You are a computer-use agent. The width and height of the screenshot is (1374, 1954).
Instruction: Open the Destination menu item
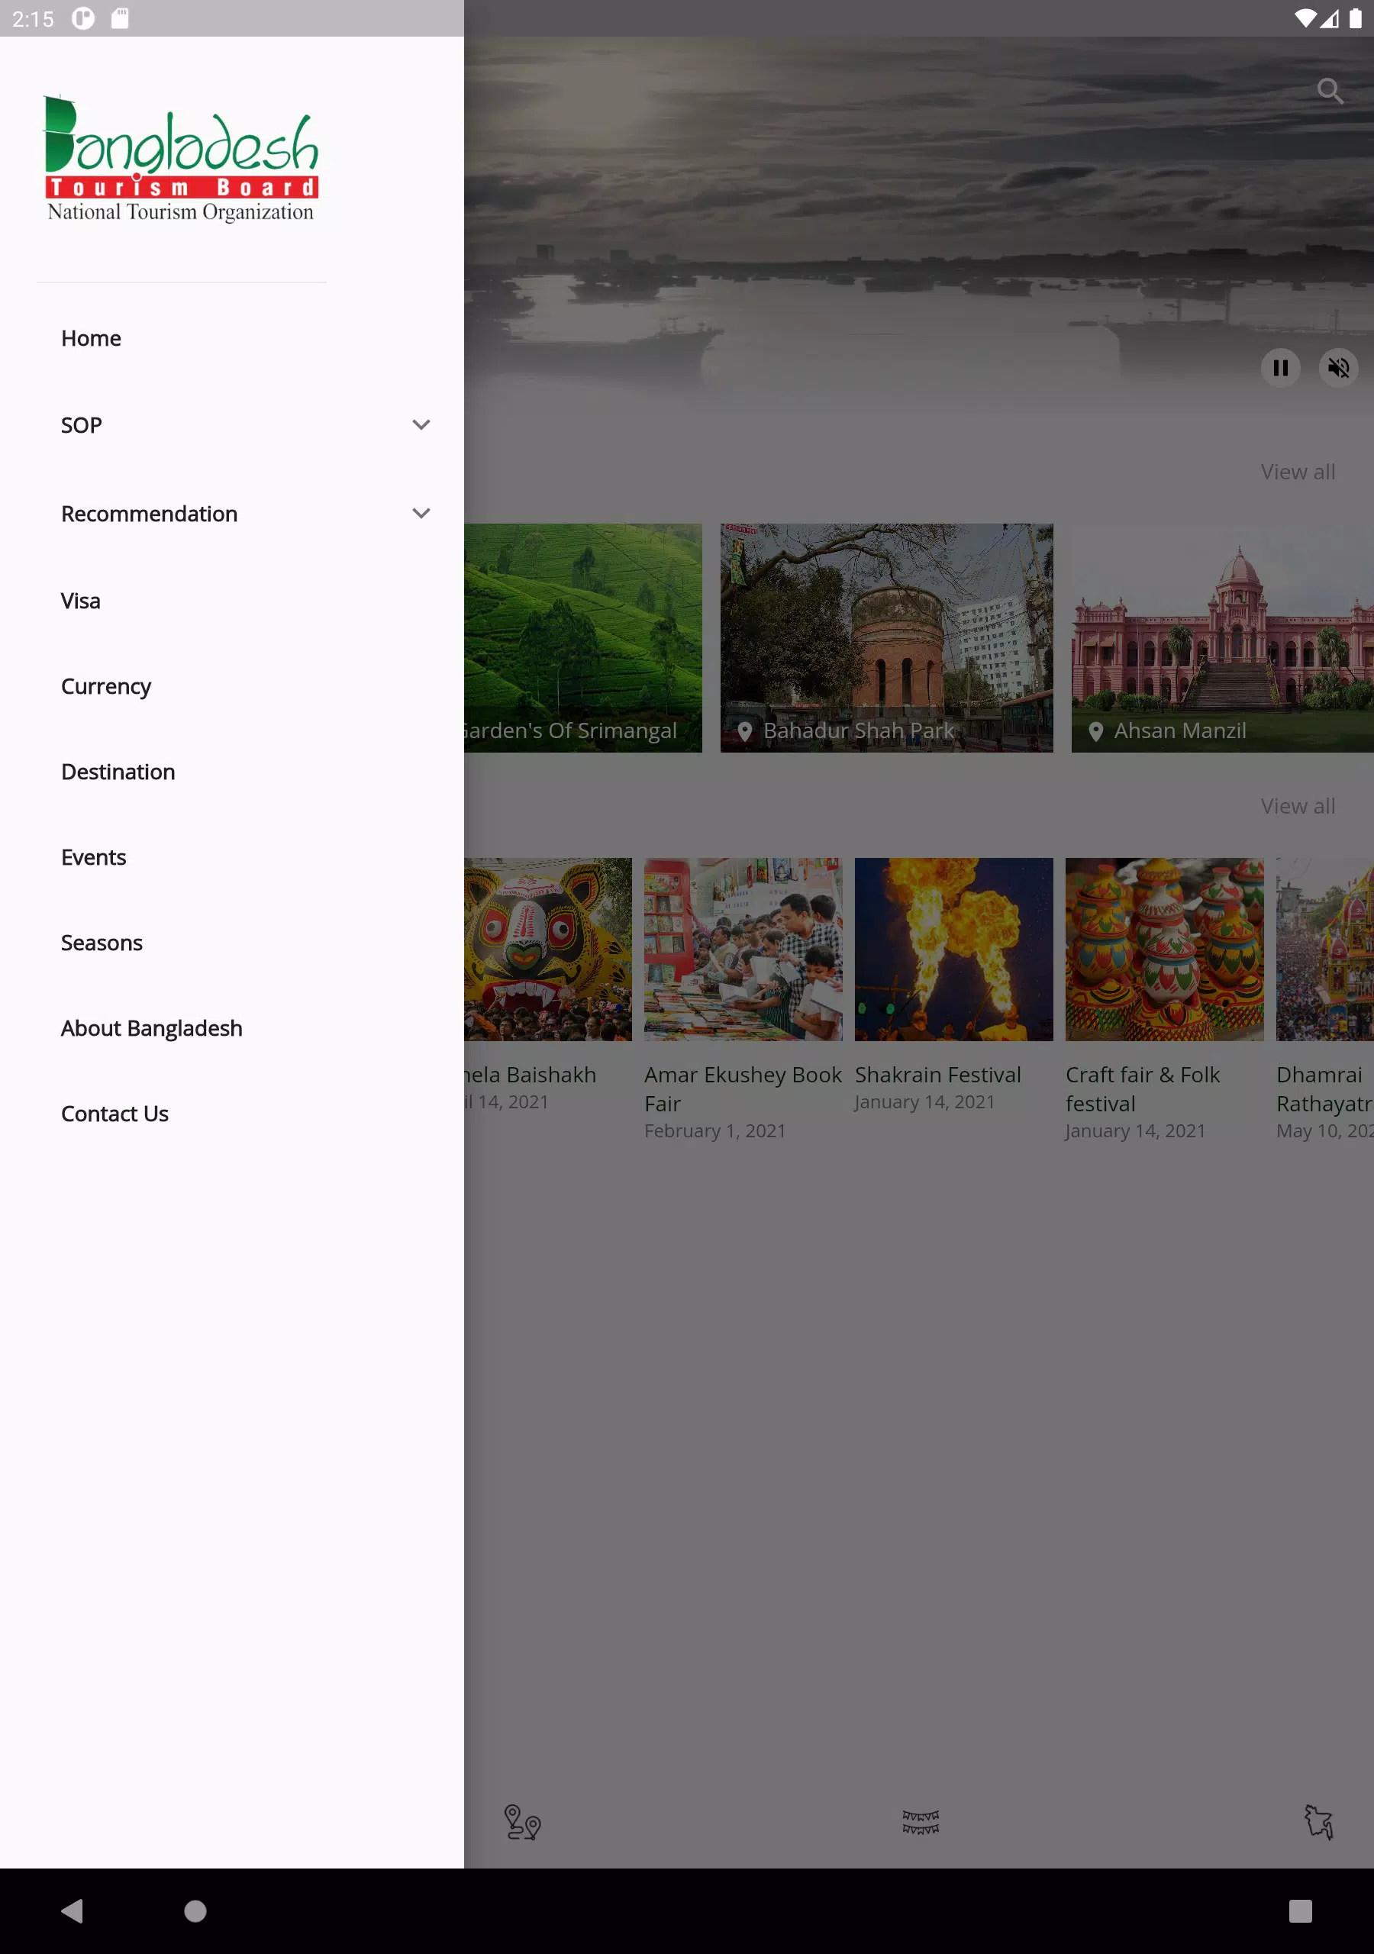pyautogui.click(x=231, y=772)
